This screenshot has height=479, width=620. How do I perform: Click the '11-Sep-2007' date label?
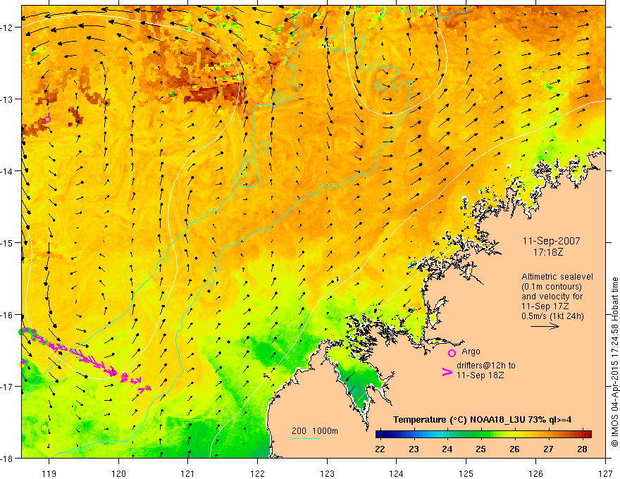pyautogui.click(x=551, y=241)
